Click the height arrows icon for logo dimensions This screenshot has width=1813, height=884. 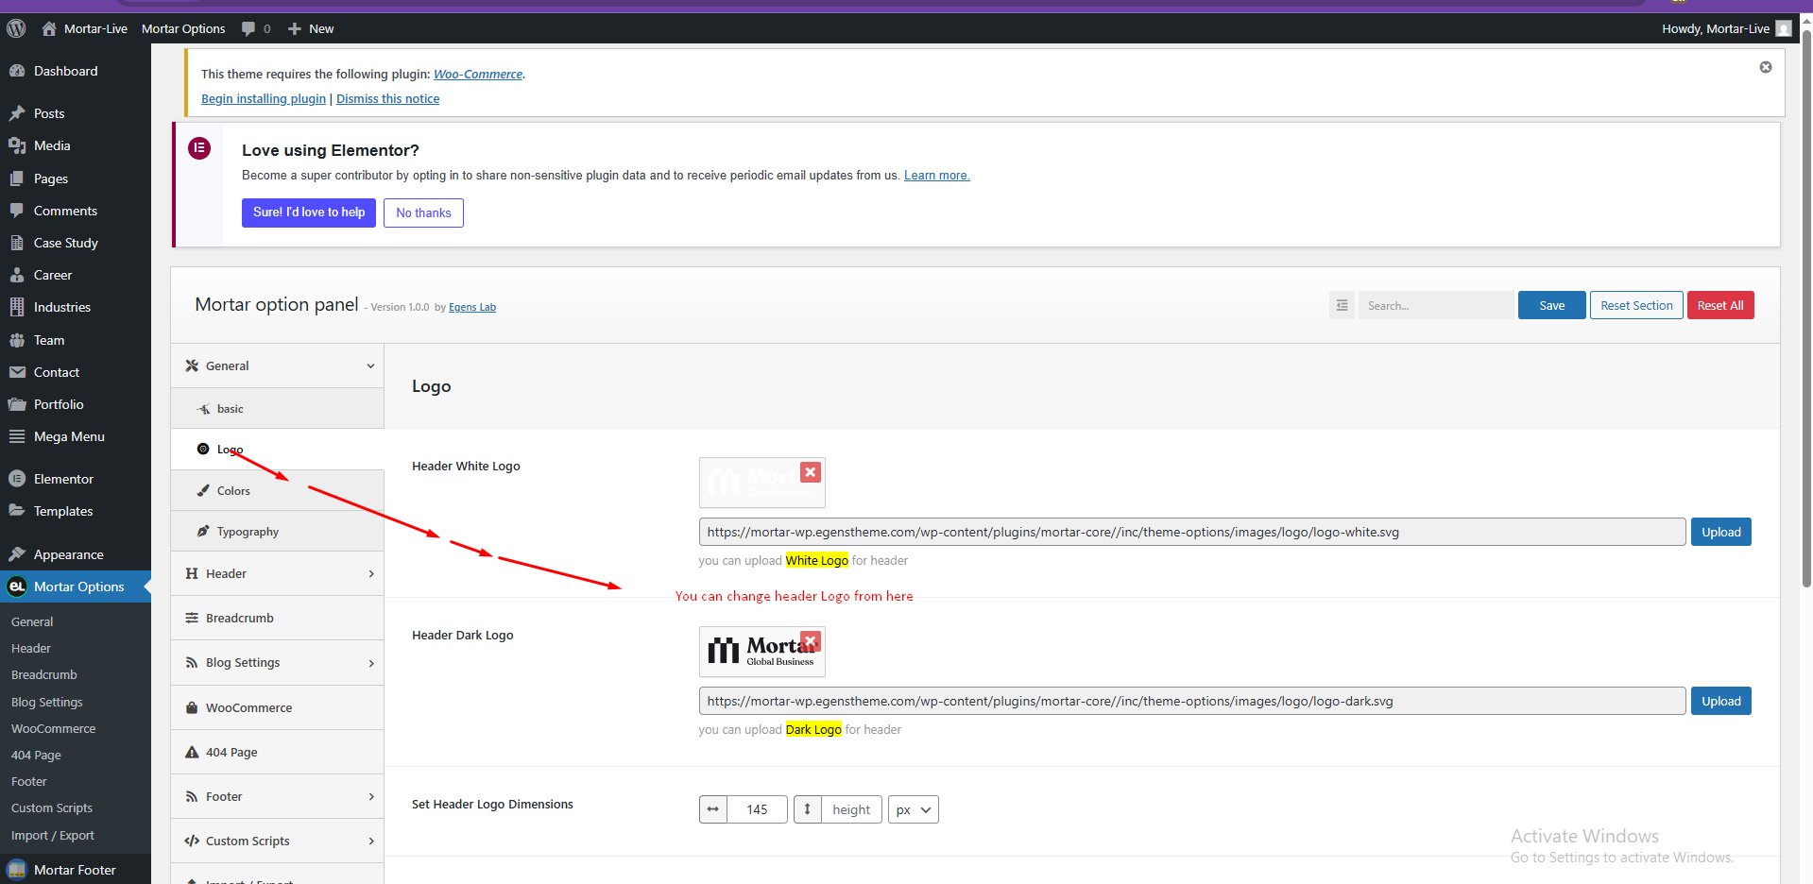808,809
